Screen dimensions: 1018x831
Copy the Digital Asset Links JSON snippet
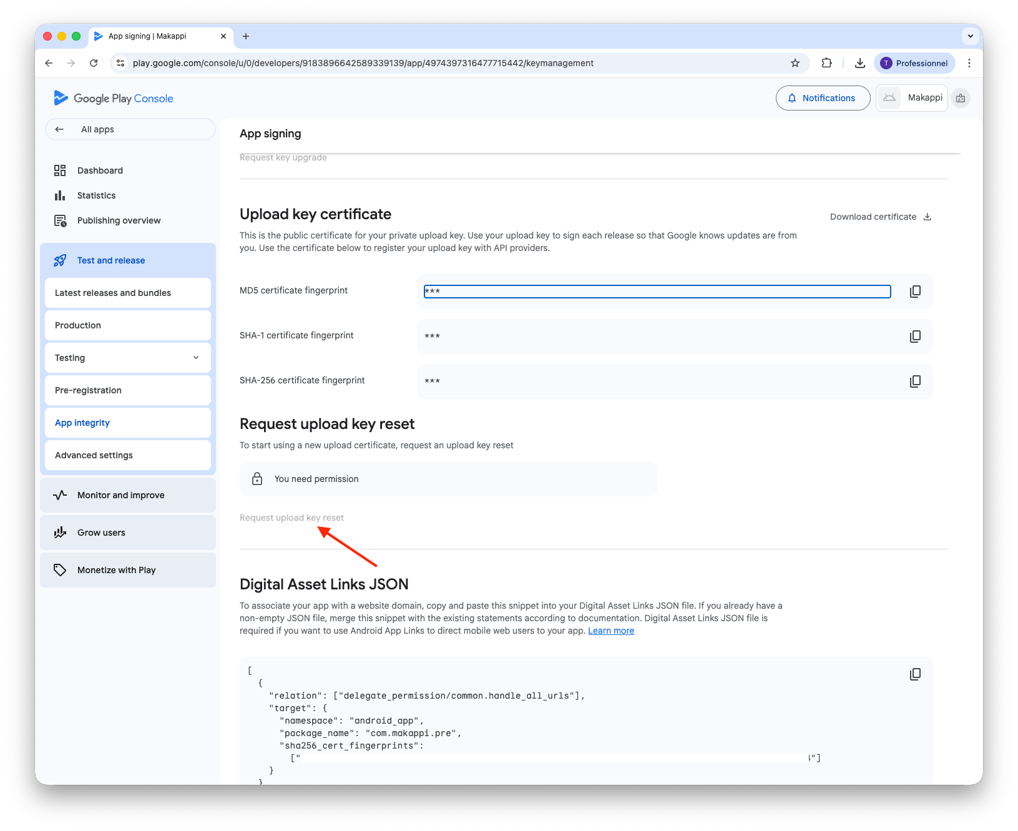coord(915,674)
